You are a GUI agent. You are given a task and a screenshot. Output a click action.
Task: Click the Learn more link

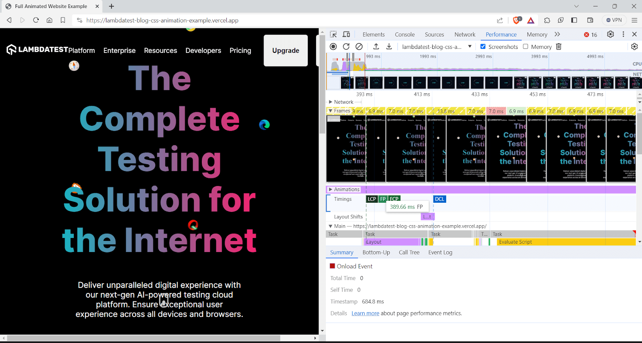tap(366, 313)
